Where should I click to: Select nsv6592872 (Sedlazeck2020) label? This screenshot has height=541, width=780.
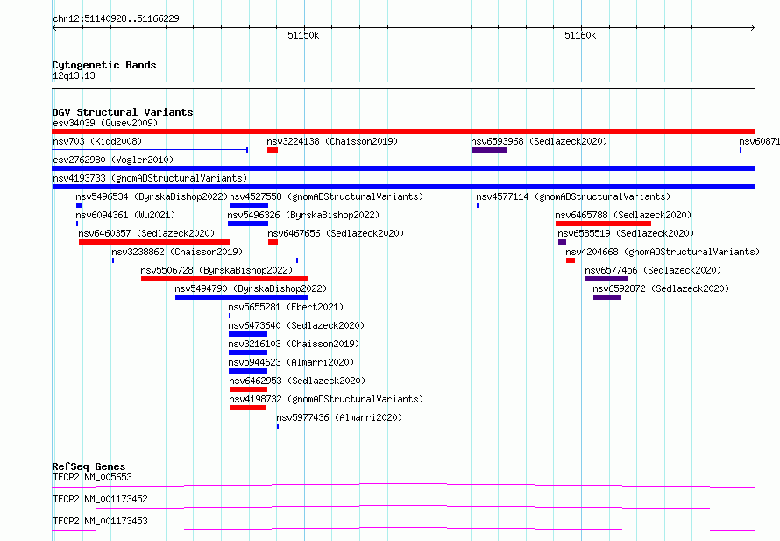point(661,288)
